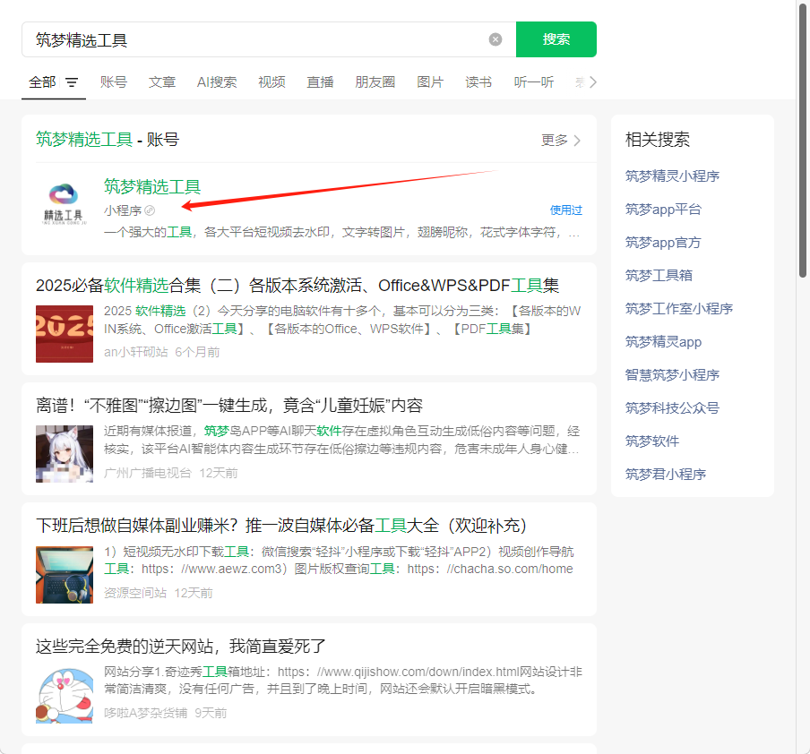Viewport: 810px width, 754px height.
Task: Switch to the 文章 tab
Action: pos(162,82)
